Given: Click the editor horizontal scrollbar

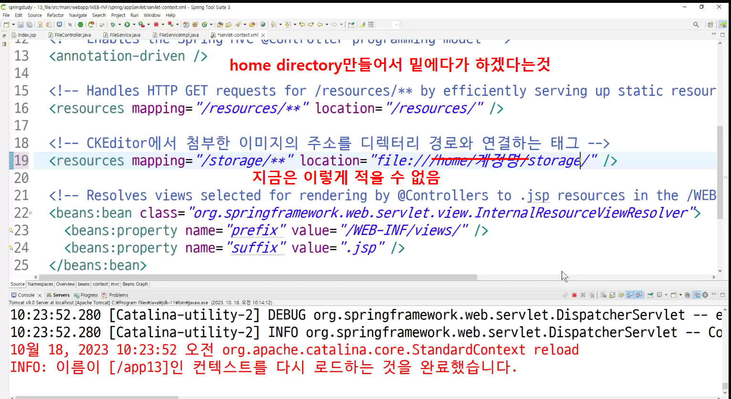Looking at the screenshot, I should pos(258,277).
